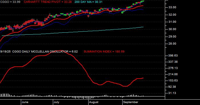Select the CARHARTT TREND PIVOT = 33.28 label
Image resolution: width=200 pixels, height=105 pixels.
tap(48, 2)
